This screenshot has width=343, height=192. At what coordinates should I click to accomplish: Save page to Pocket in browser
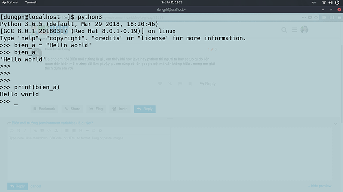(x=310, y=17)
